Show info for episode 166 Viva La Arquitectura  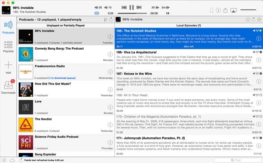(x=258, y=60)
